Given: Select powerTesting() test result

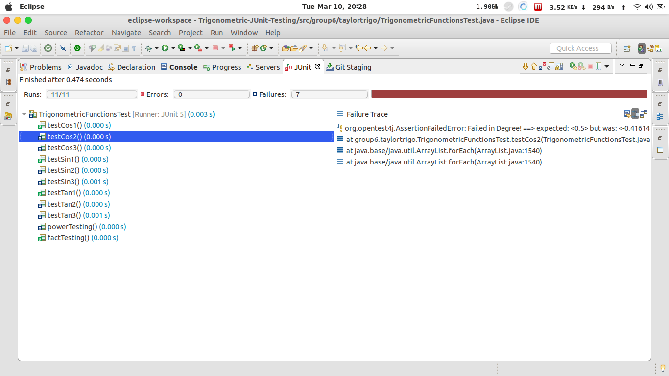Looking at the screenshot, I should coord(82,227).
